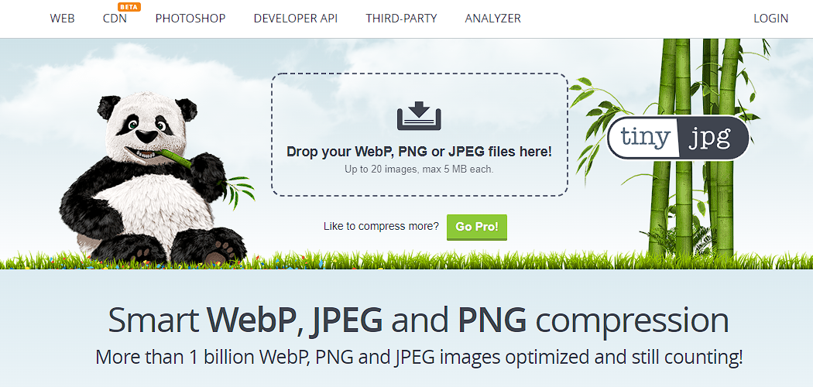Click the 'tiny' white half of logo
Viewport: 813px width, 387px height.
(x=643, y=139)
